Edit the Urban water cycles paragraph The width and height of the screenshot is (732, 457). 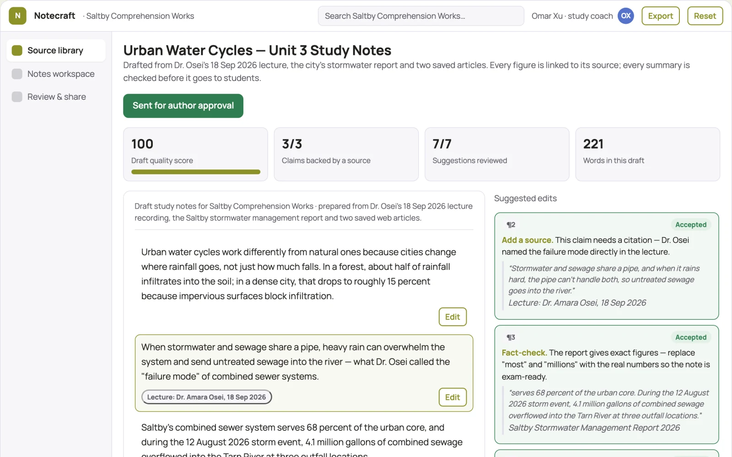pos(452,317)
